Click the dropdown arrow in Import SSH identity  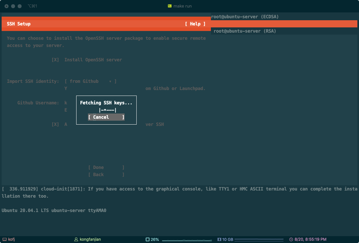tap(110, 81)
